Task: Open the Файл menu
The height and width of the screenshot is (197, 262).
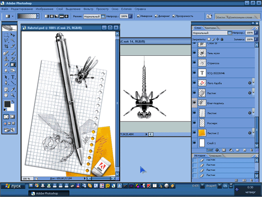Action: coord(5,9)
